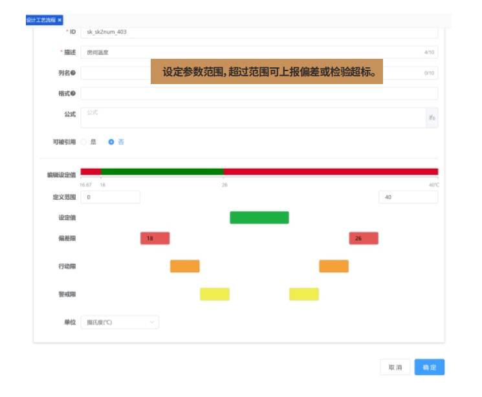Click the left orange 行动限 box
This screenshot has width=482, height=397.
[184, 266]
